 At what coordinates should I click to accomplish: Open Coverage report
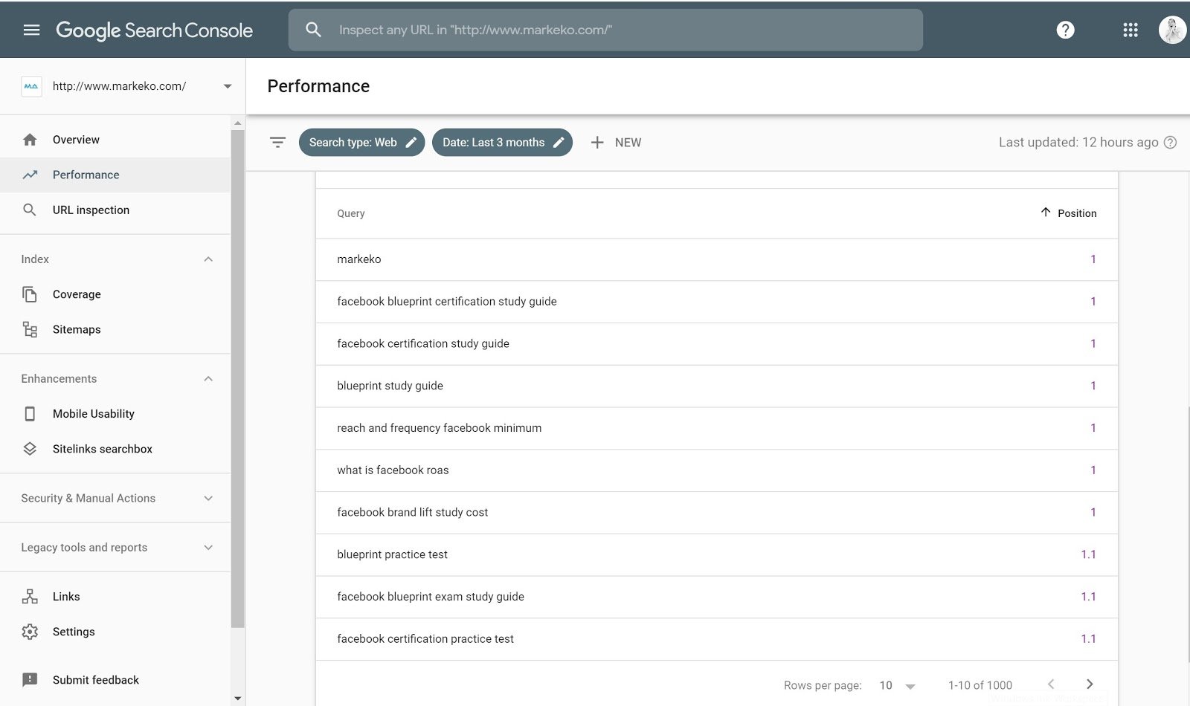tap(115, 294)
